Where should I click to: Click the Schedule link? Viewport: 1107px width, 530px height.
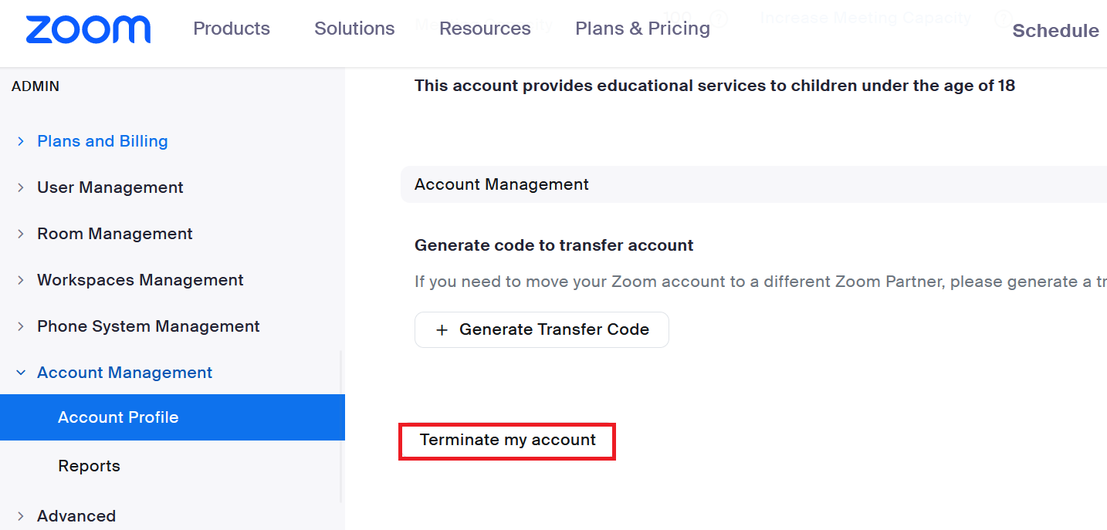pos(1055,31)
